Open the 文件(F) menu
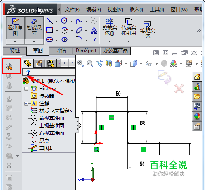Screen dimensions: 205x190 (72, 10)
